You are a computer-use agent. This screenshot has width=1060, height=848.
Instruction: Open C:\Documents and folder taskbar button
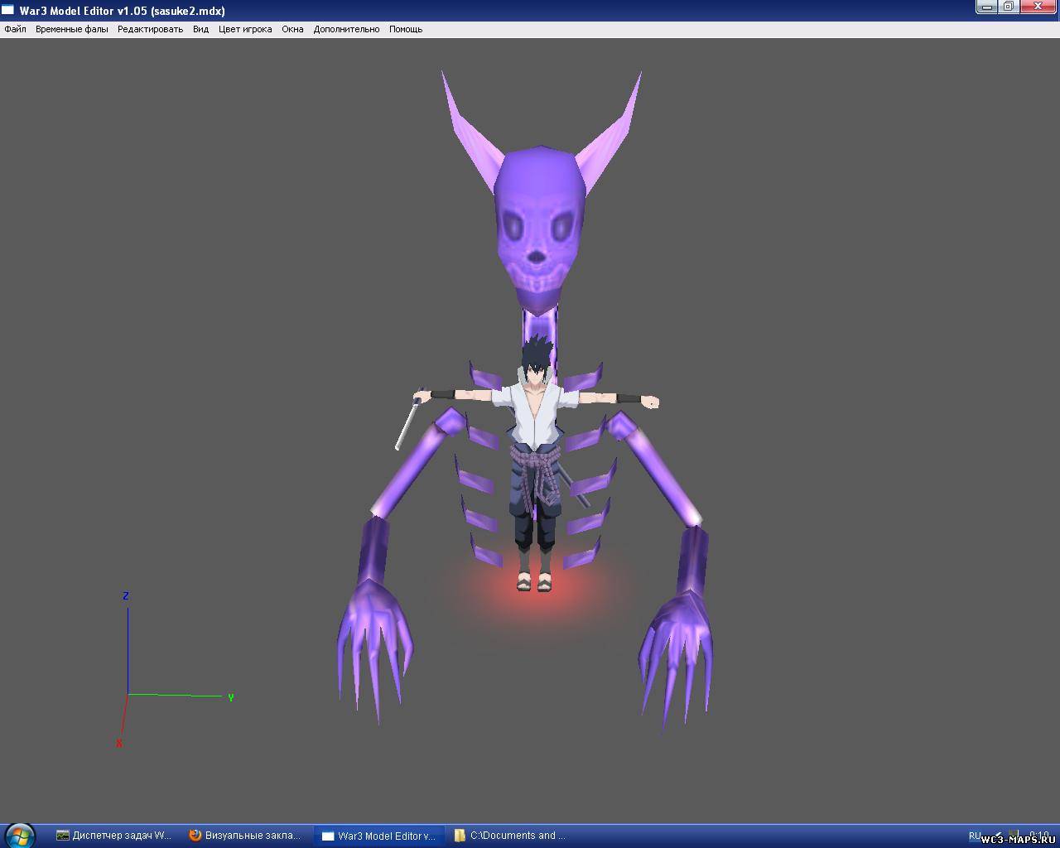tap(510, 836)
